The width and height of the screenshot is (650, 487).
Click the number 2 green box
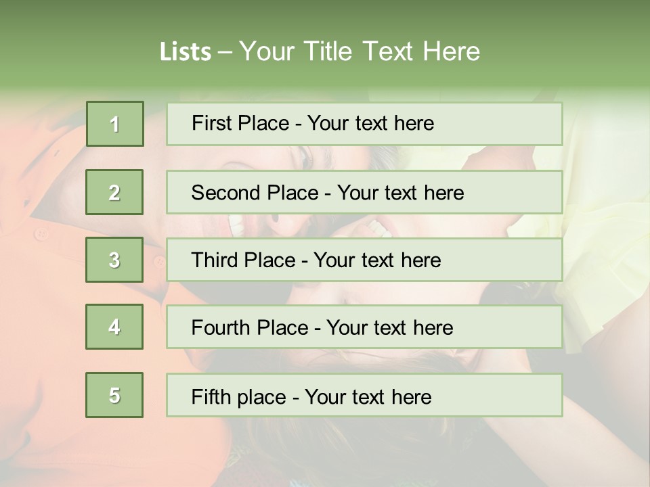coord(114,192)
